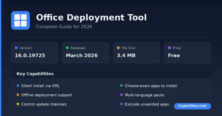The image size is (222, 116).
Task: Click the purple dot beside Price
Action: (169, 48)
